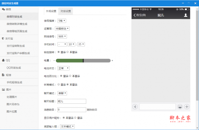Open 手机短信生成 in sidebar

point(19,82)
